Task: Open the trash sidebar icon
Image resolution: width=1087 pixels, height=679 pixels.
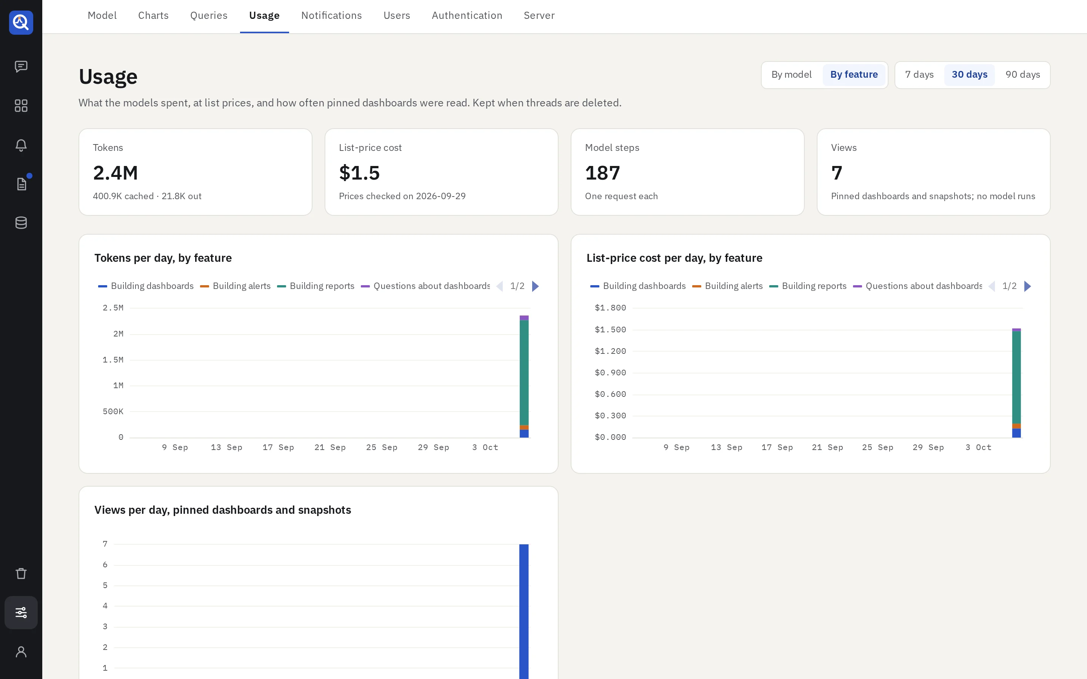Action: (21, 573)
